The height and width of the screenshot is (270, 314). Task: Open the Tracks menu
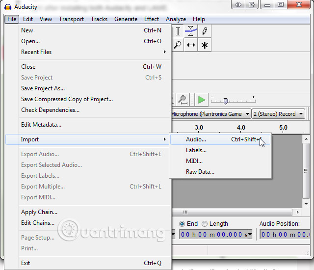[x=99, y=19]
